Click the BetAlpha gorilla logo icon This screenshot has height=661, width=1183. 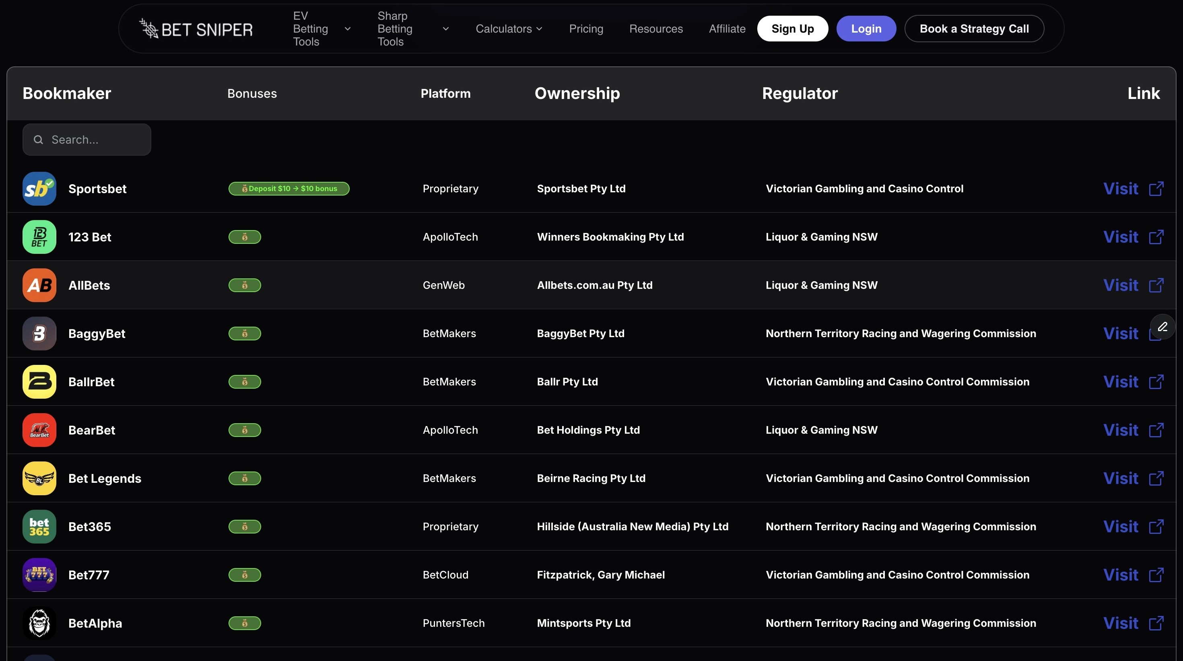click(39, 623)
